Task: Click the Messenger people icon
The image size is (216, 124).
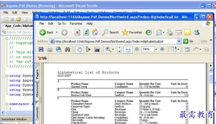Action: pyautogui.click(x=196, y=32)
